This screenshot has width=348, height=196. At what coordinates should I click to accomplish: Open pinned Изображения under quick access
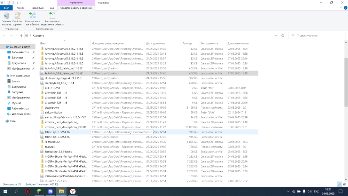[21, 69]
